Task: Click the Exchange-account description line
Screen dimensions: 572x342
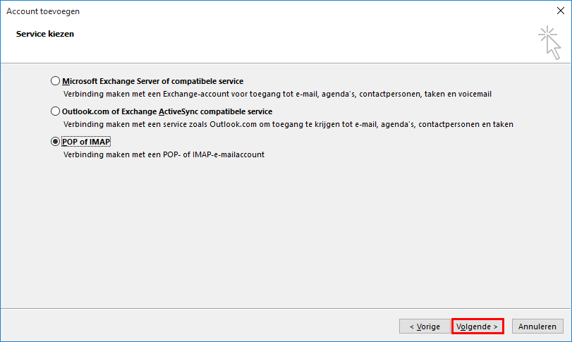Action: [x=276, y=94]
